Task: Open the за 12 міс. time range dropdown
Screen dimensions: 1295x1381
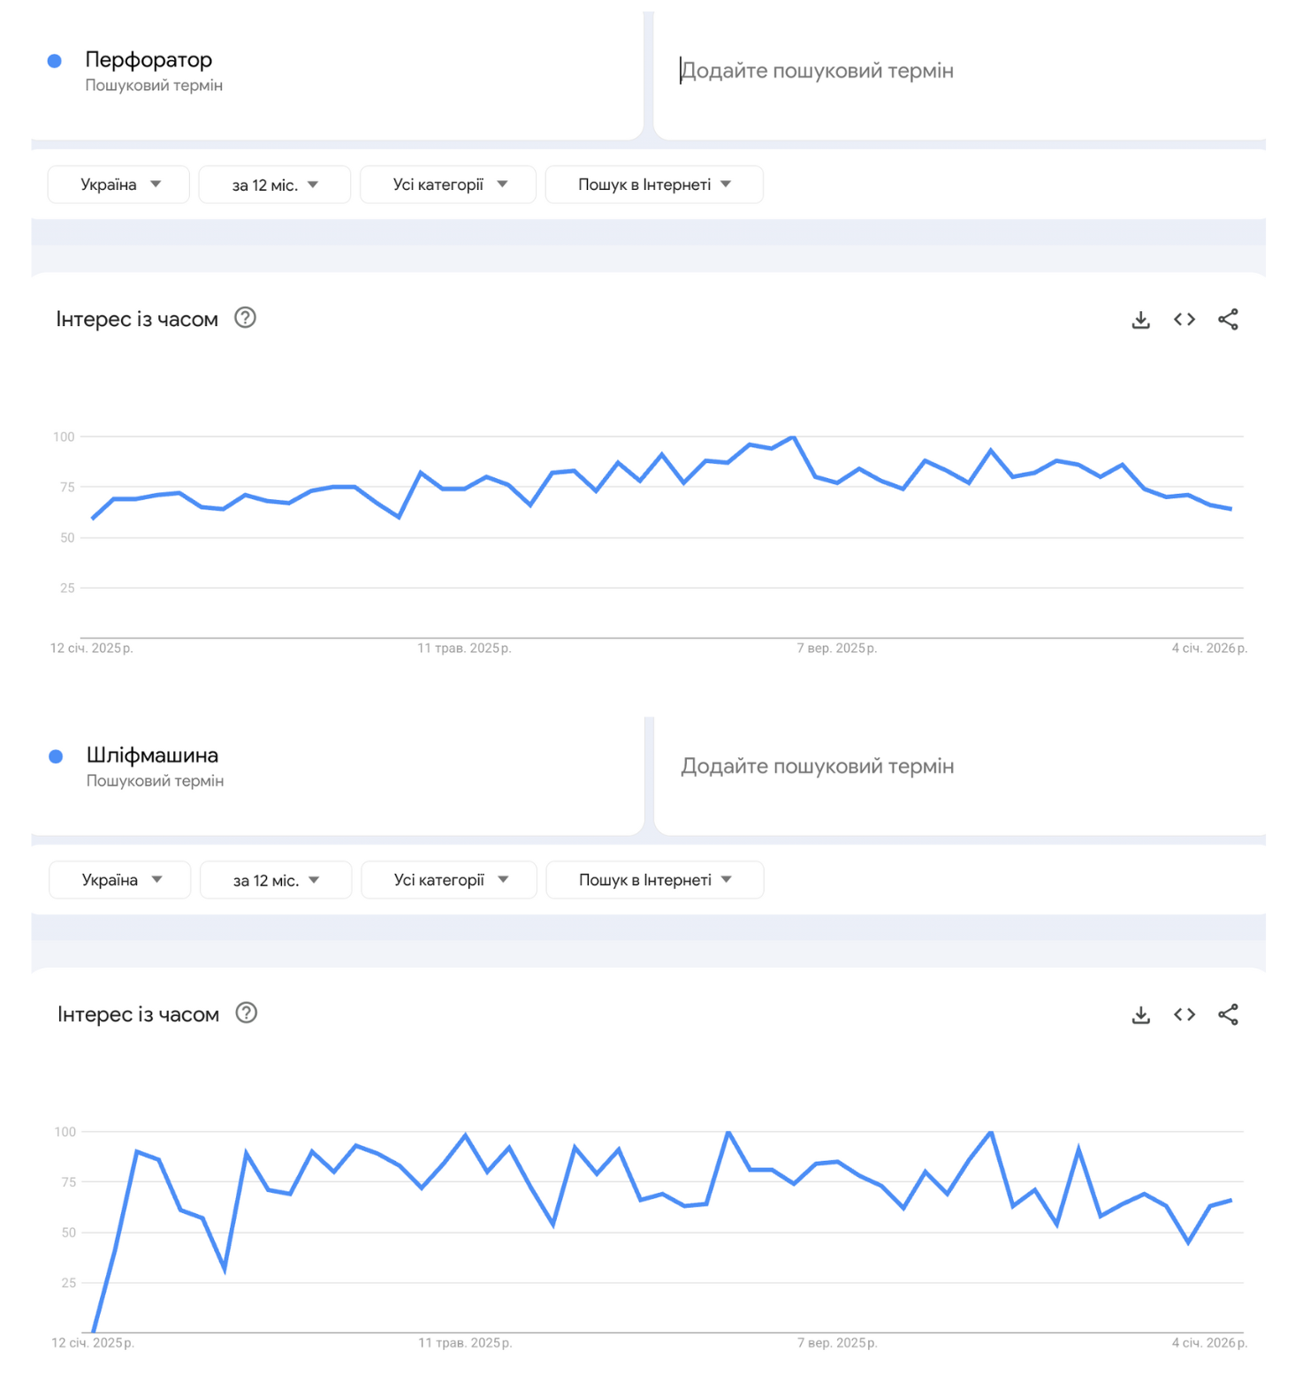Action: click(274, 184)
